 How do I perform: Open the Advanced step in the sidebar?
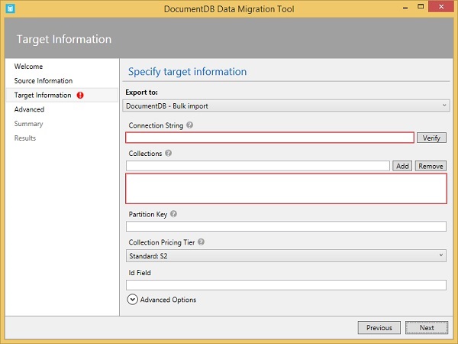[29, 110]
